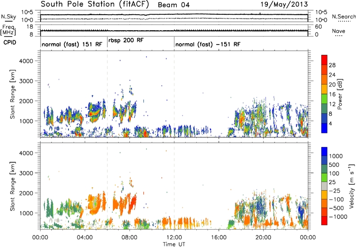Click the '28' tick on the Power scale
This screenshot has width=356, height=247.
click(x=332, y=65)
